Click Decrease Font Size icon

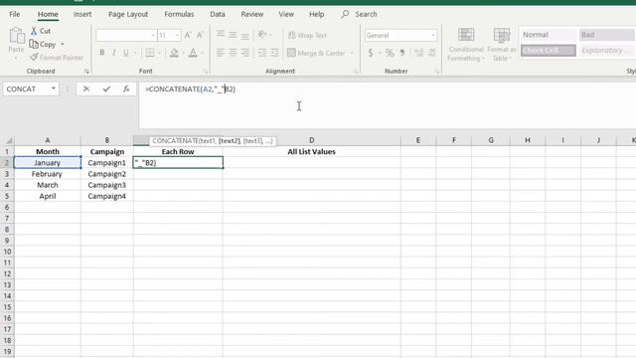200,36
